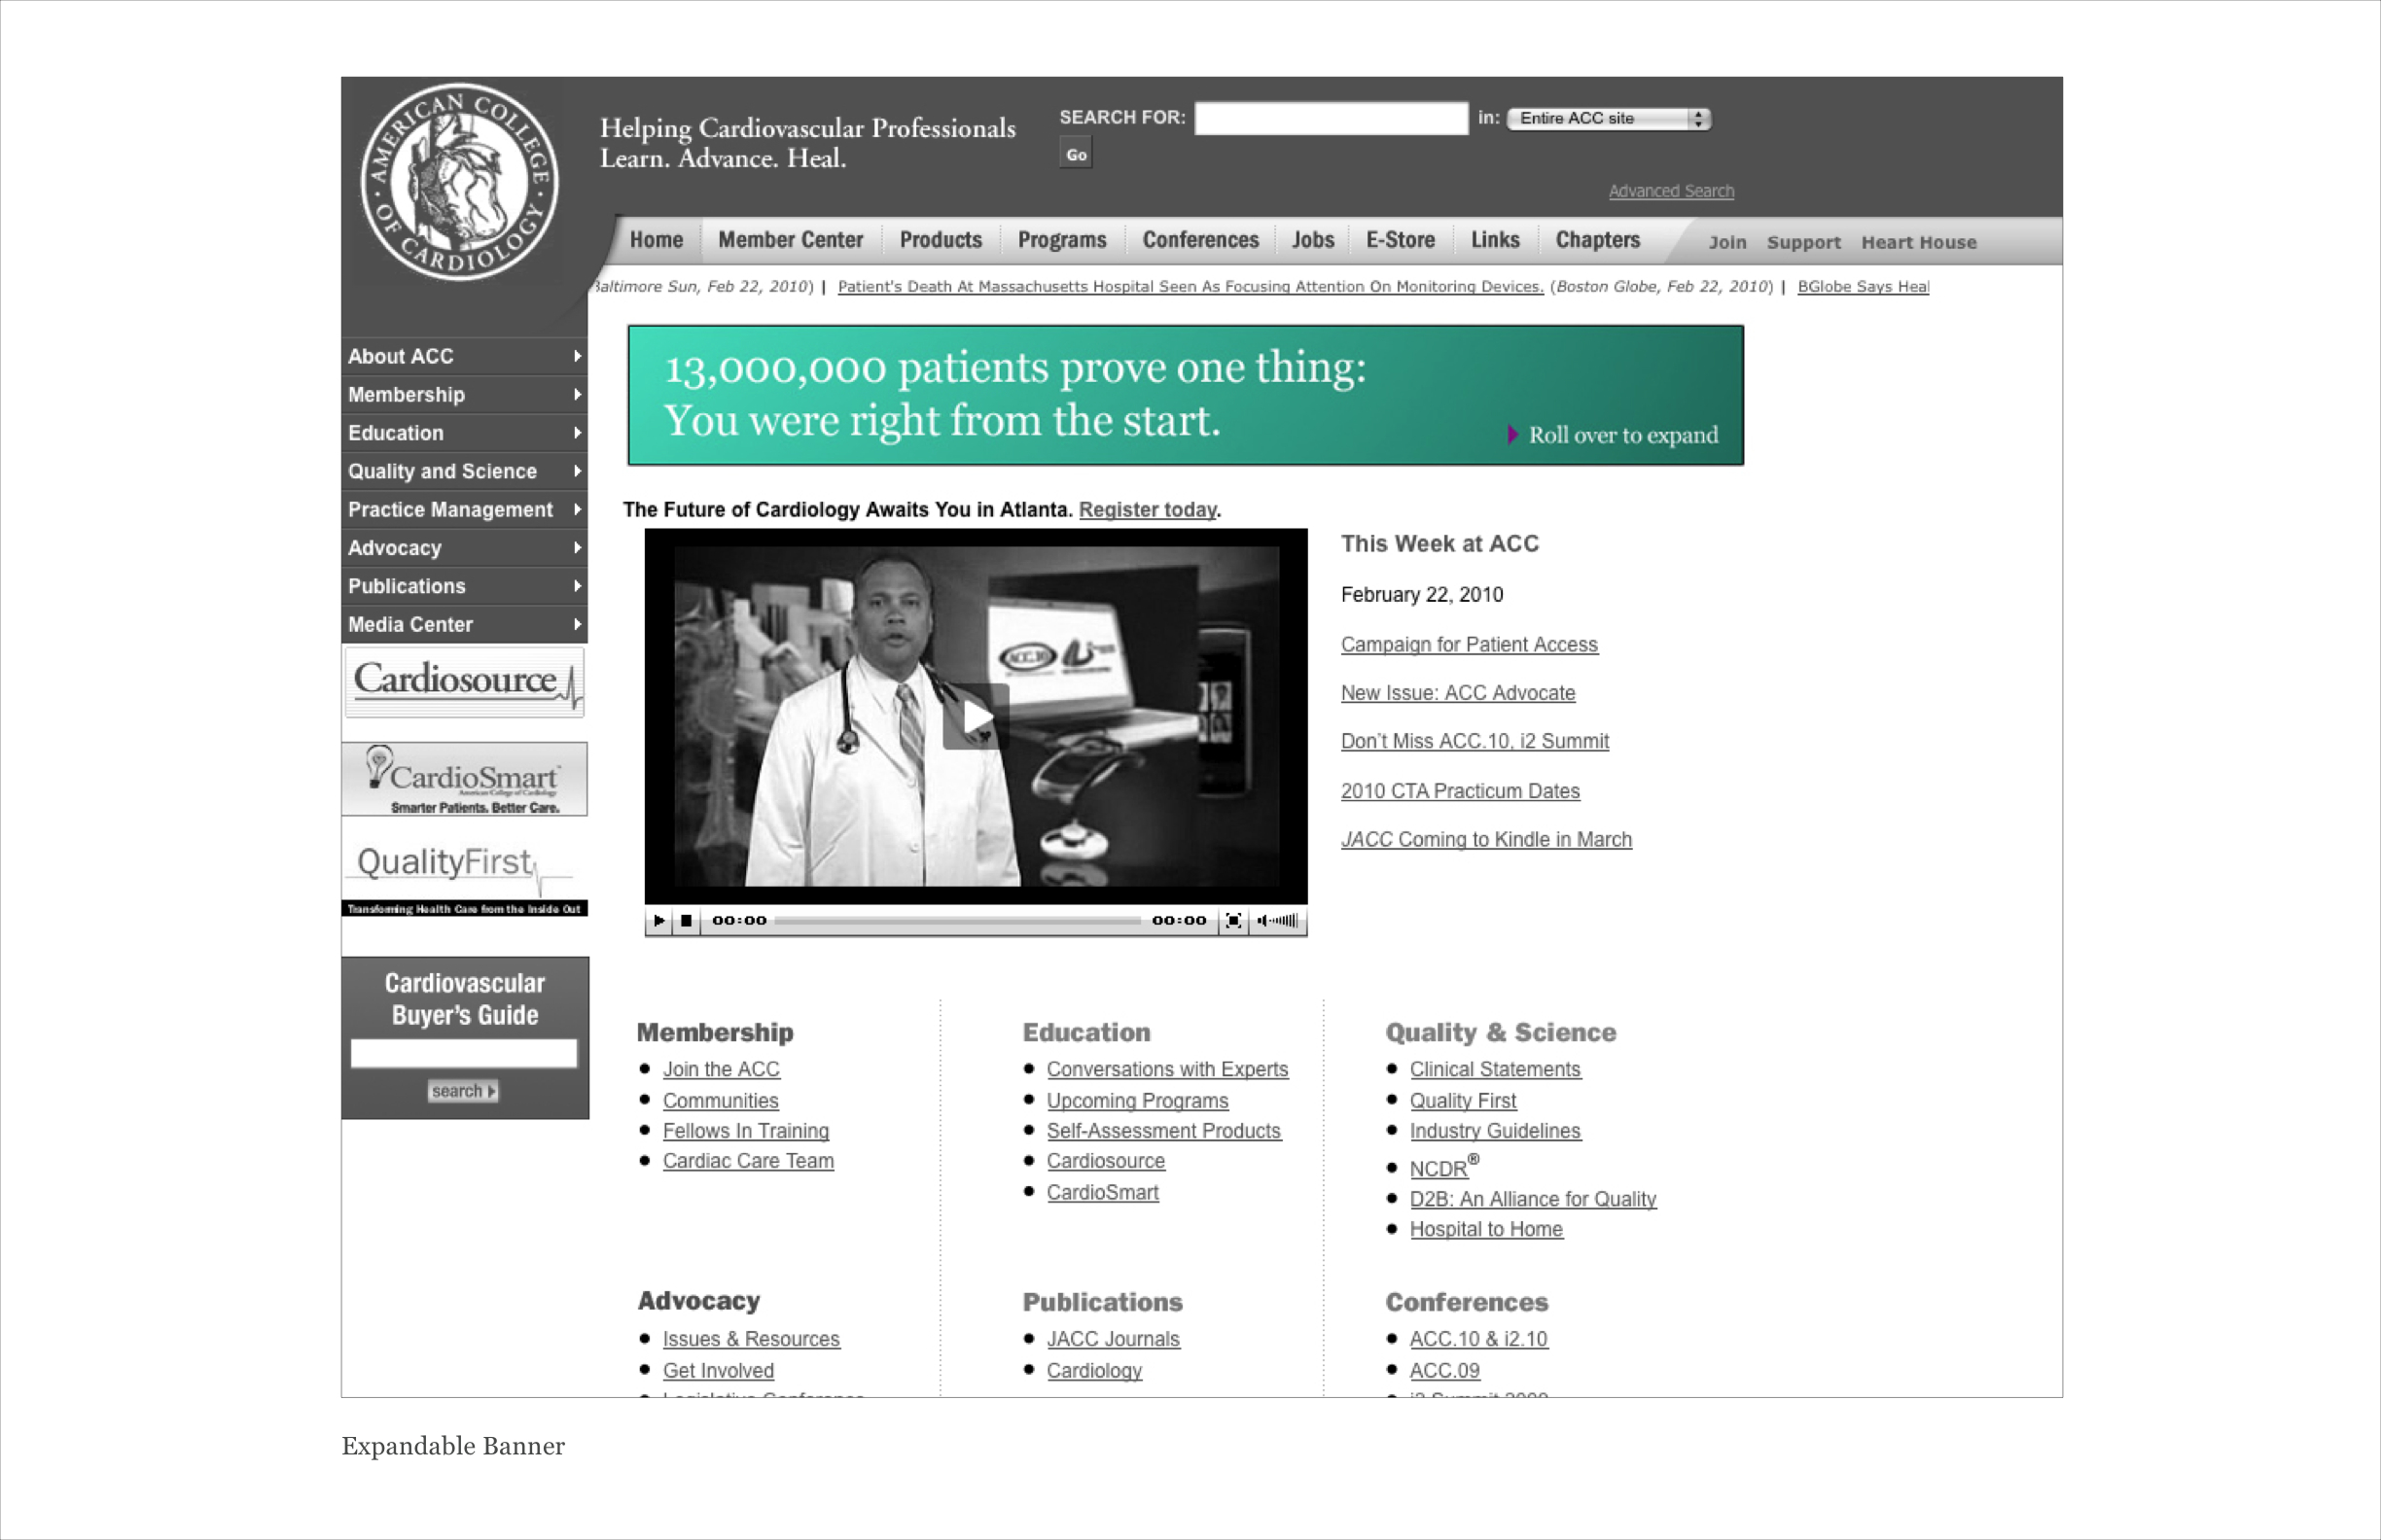Click the Buyer's Guide search button
The width and height of the screenshot is (2381, 1540).
[x=463, y=1091]
